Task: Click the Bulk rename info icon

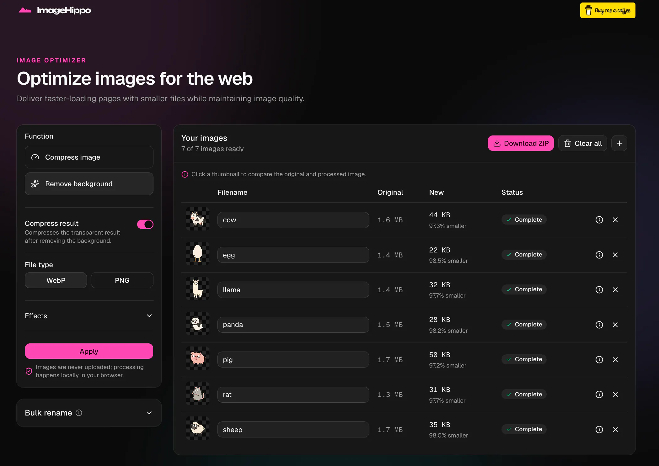Action: coord(79,413)
